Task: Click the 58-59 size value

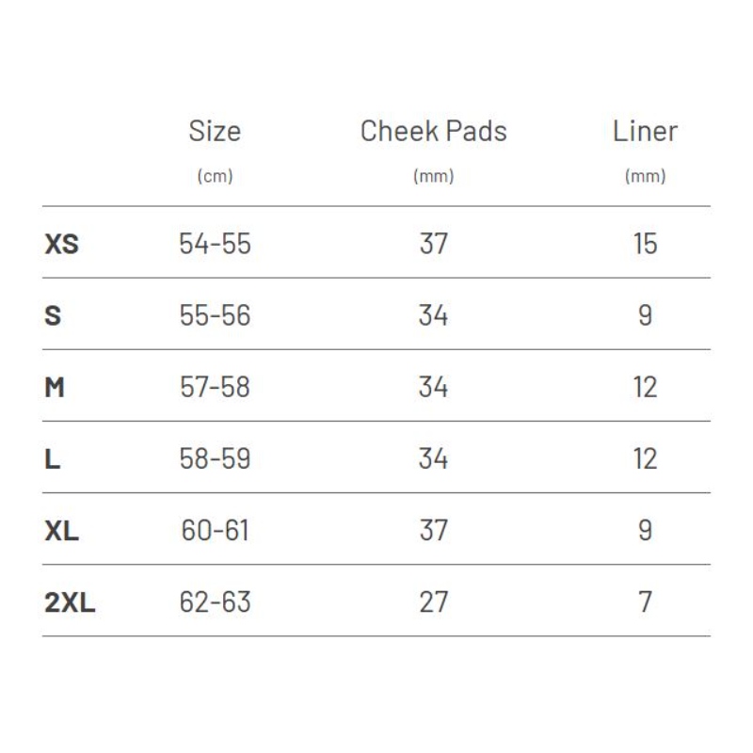Action: point(216,459)
